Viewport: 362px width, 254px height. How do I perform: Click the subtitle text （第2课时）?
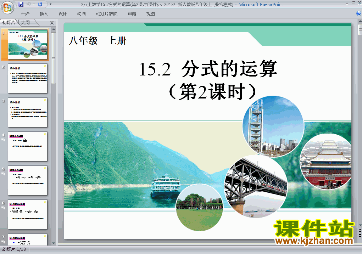[212, 92]
